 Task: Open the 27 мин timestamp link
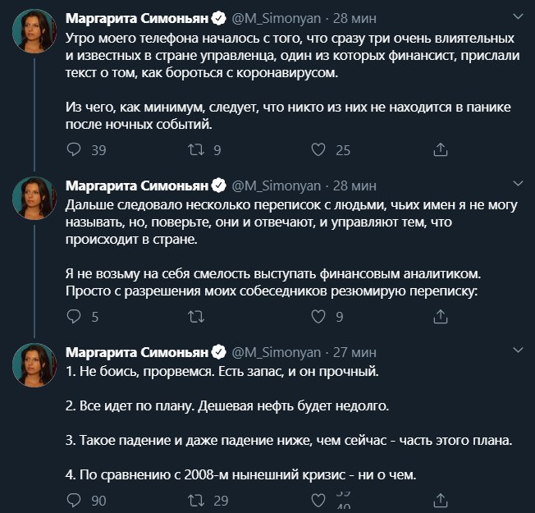354,352
